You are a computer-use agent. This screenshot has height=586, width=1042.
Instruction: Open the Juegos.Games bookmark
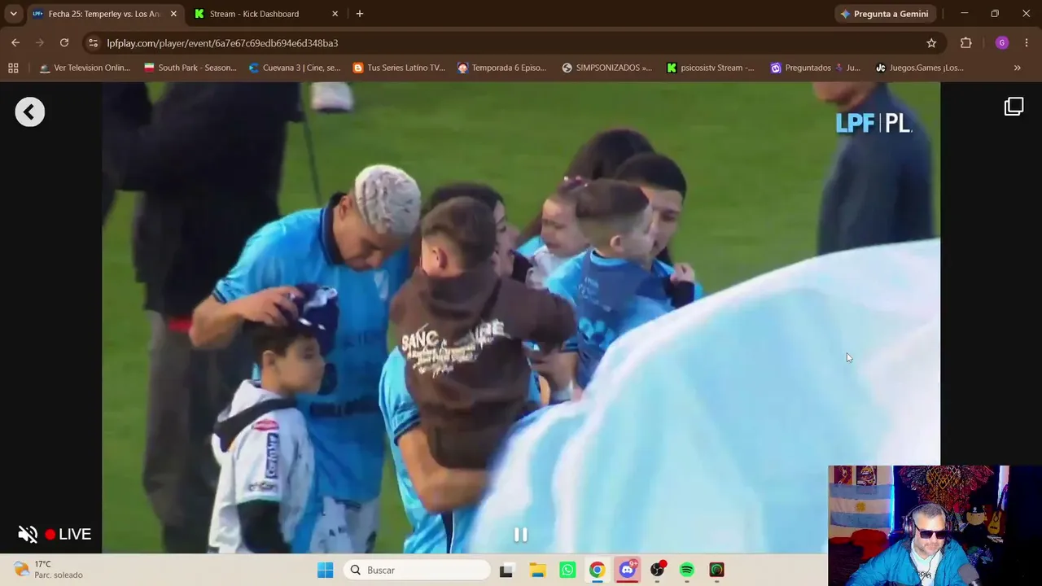click(x=920, y=68)
